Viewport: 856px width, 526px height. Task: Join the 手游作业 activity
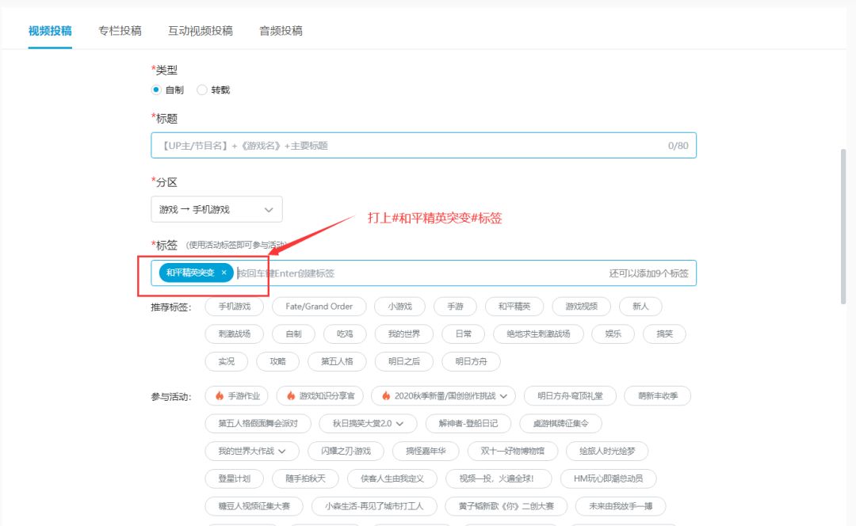click(236, 396)
